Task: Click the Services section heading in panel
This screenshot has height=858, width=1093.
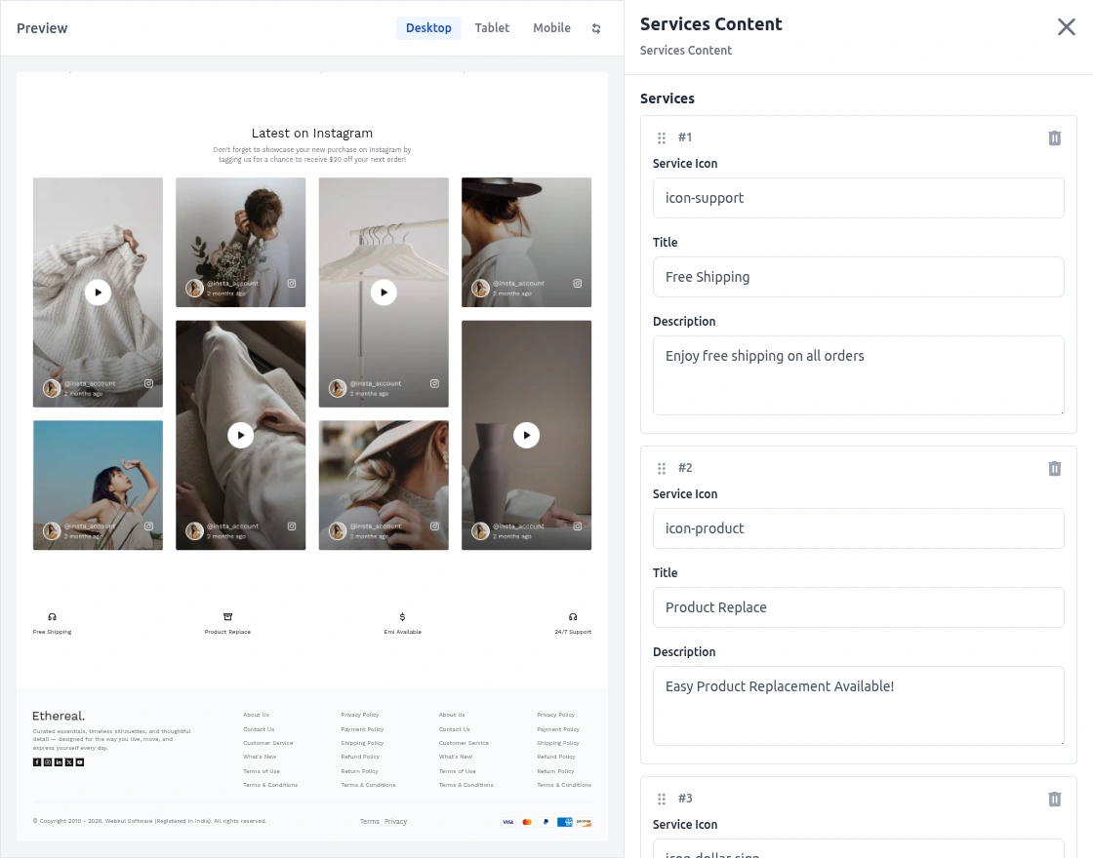Action: [x=668, y=98]
